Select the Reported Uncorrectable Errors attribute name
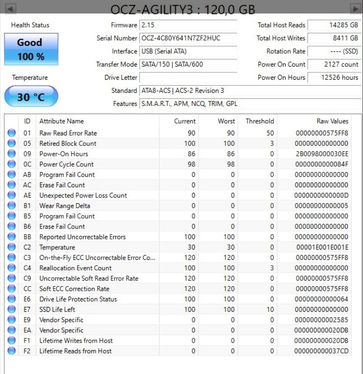 (83, 236)
